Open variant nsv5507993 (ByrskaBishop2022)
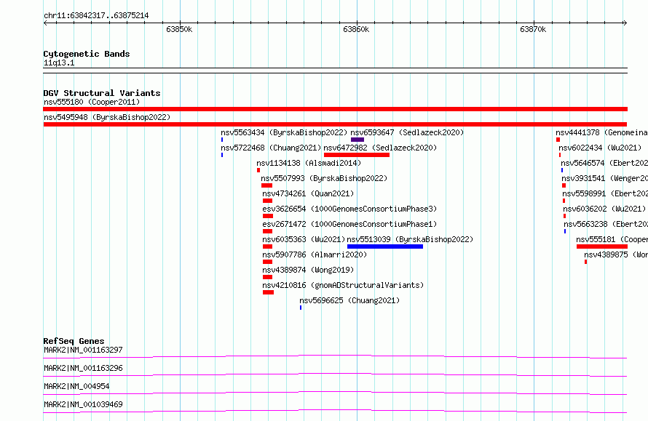Viewport: 648px width, 421px height. click(x=324, y=178)
